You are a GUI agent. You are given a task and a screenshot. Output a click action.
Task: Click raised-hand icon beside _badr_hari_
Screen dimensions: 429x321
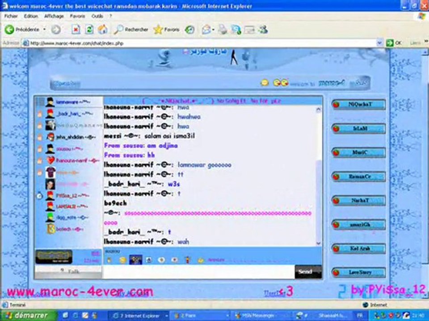pyautogui.click(x=40, y=114)
